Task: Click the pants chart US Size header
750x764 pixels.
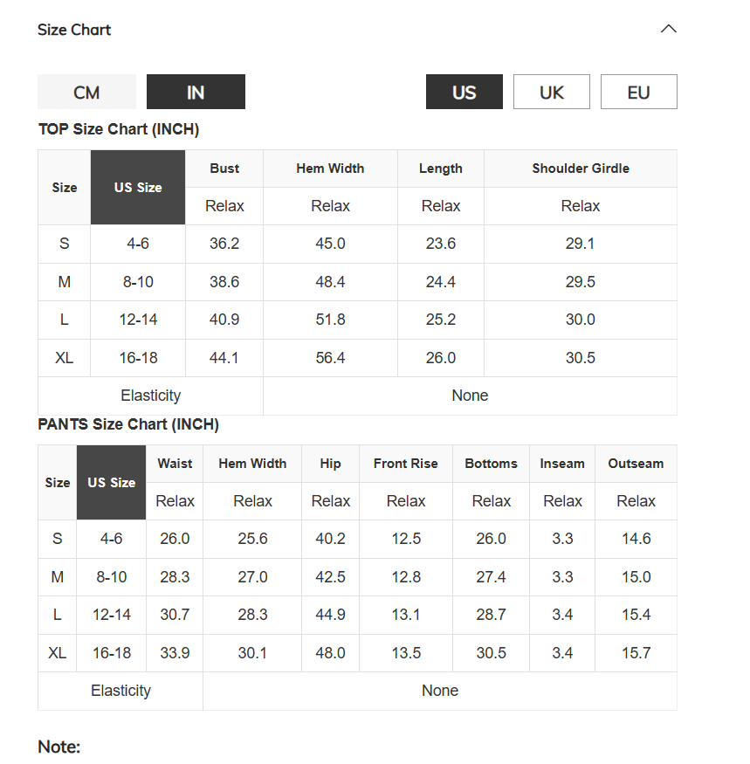Action: tap(111, 482)
